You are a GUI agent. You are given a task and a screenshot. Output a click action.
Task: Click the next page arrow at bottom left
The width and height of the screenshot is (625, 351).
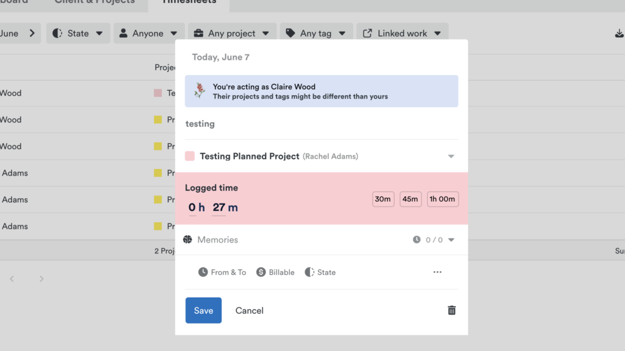point(42,279)
